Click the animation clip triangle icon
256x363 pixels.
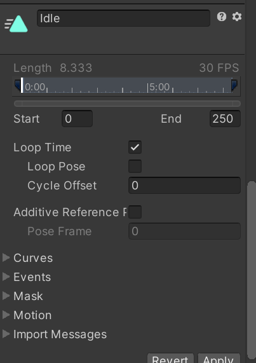pyautogui.click(x=16, y=24)
